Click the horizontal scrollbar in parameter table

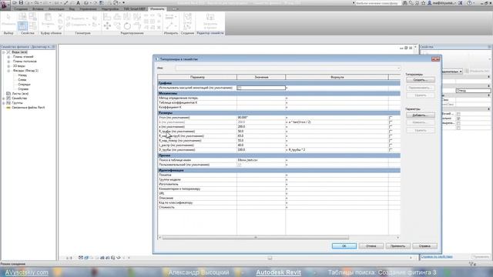255,238
